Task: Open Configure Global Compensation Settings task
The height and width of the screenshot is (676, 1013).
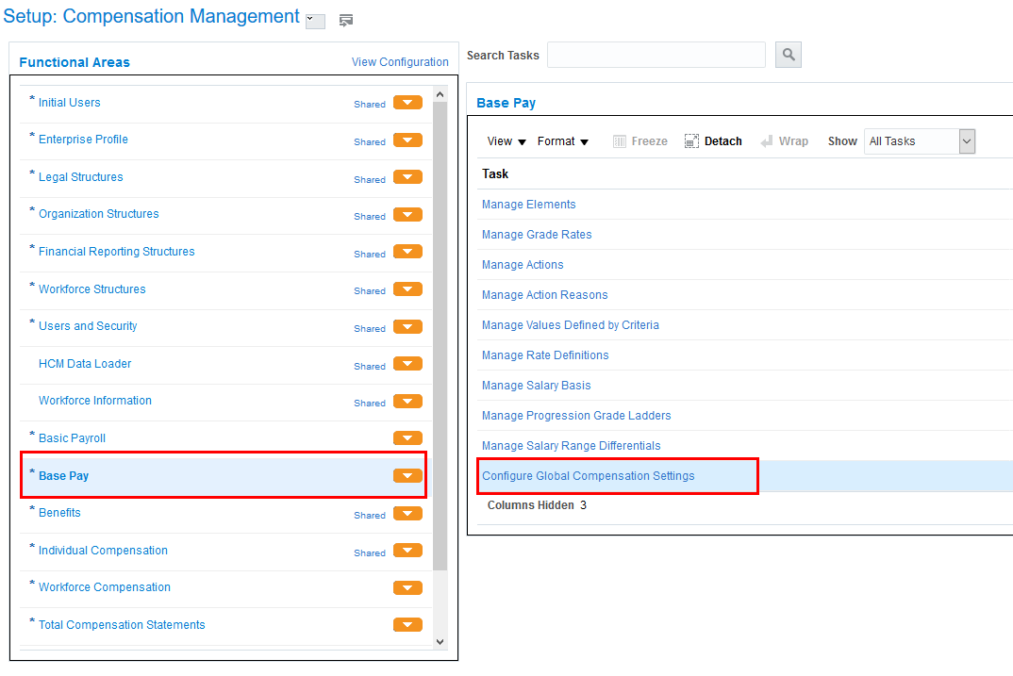Action: (589, 476)
